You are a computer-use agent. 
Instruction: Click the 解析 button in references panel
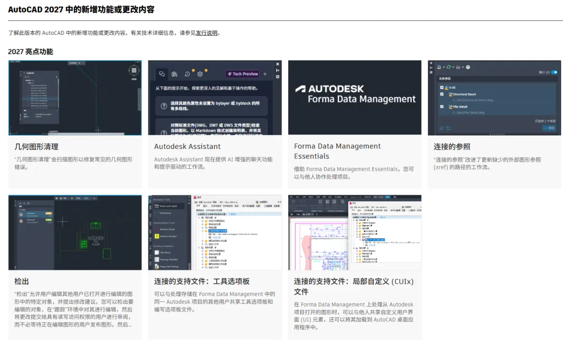549,128
